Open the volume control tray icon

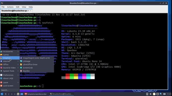[x=150, y=94]
